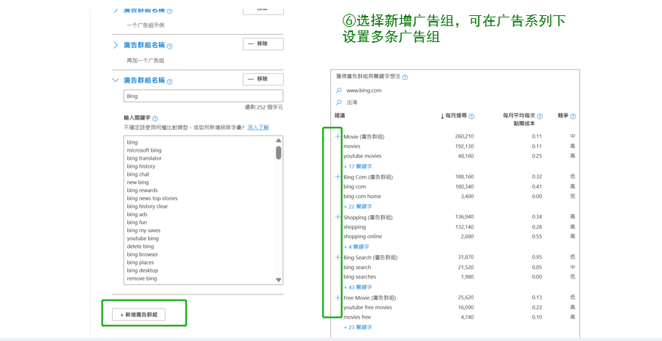The width and height of the screenshot is (662, 341).
Task: Click the 'movies free' suggestion
Action: [357, 317]
